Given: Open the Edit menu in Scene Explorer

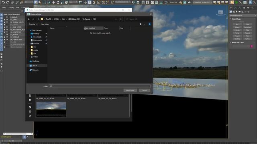Looking at the screenshot, I should [18, 8].
